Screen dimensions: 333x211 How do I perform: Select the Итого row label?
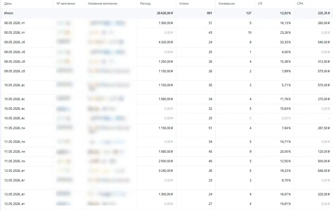(x=8, y=13)
